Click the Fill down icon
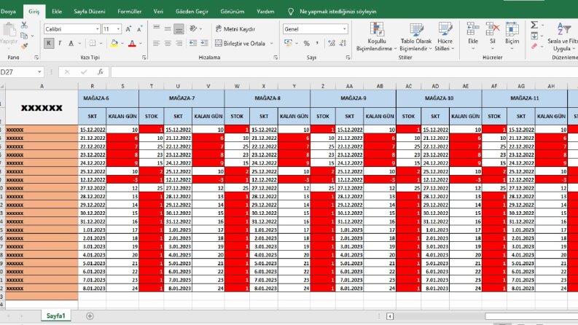The image size is (578, 325). point(534,36)
